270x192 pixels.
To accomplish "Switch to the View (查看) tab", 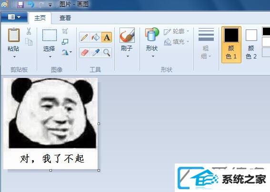I will (65, 18).
